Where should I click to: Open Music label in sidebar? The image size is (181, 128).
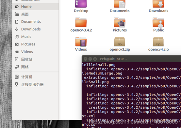point(26,37)
